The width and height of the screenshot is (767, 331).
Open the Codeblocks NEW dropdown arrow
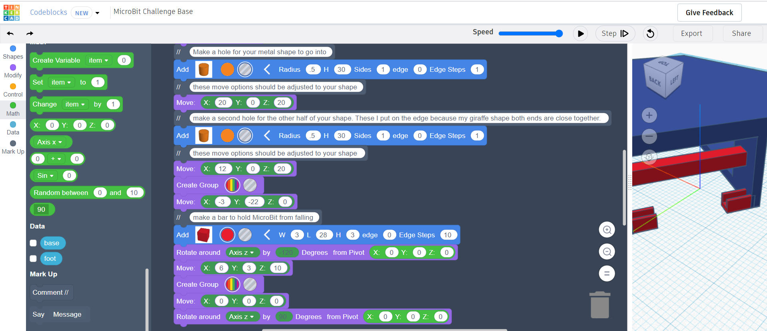pos(97,13)
